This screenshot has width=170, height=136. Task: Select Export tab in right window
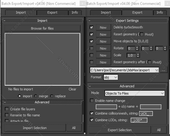pos(137,12)
